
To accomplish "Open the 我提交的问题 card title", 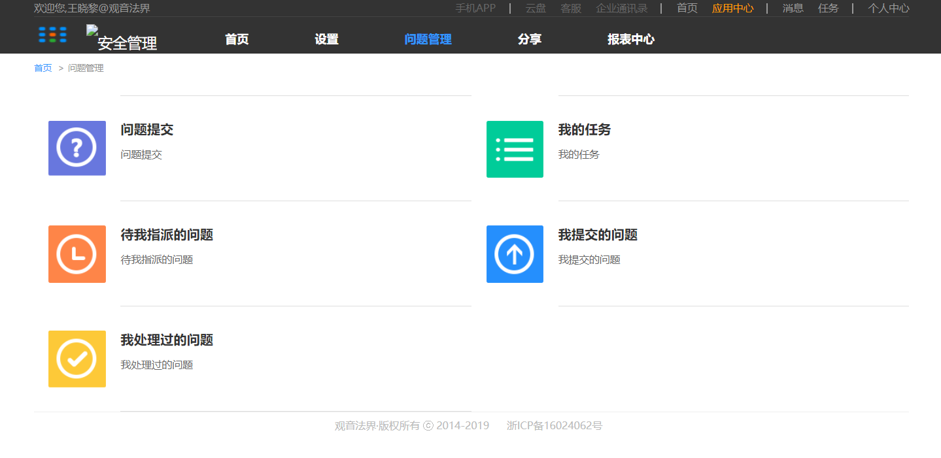I will pyautogui.click(x=598, y=235).
